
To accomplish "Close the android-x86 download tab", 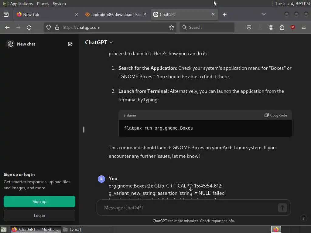I will tap(145, 15).
